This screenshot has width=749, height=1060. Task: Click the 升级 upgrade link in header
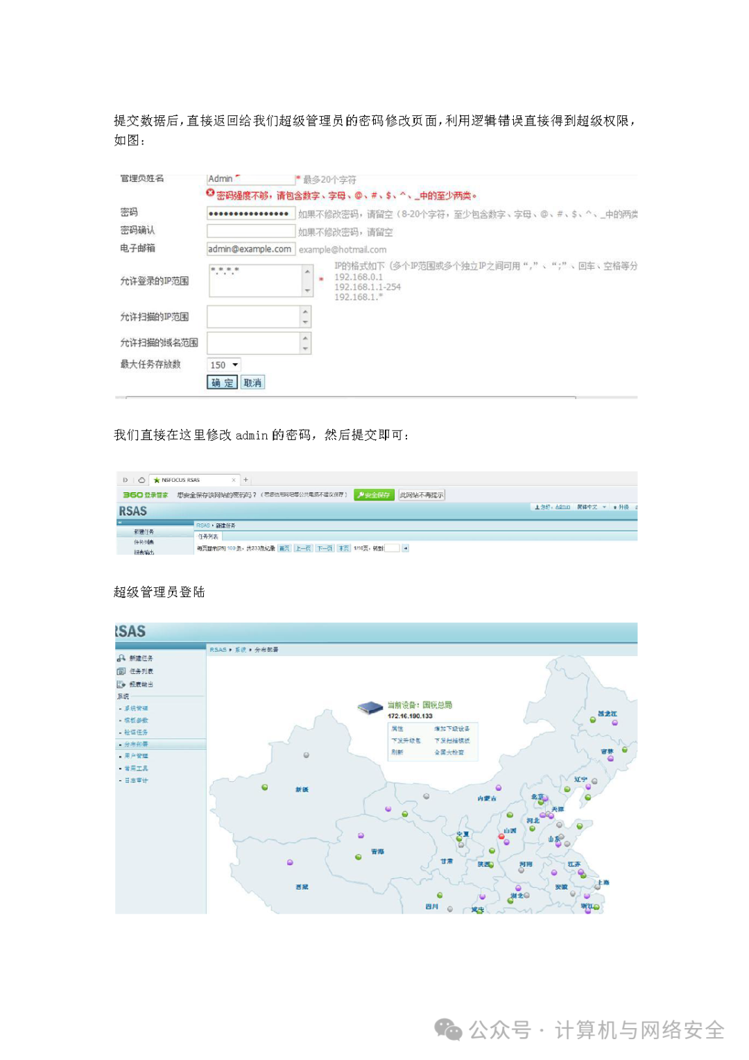[x=622, y=507]
